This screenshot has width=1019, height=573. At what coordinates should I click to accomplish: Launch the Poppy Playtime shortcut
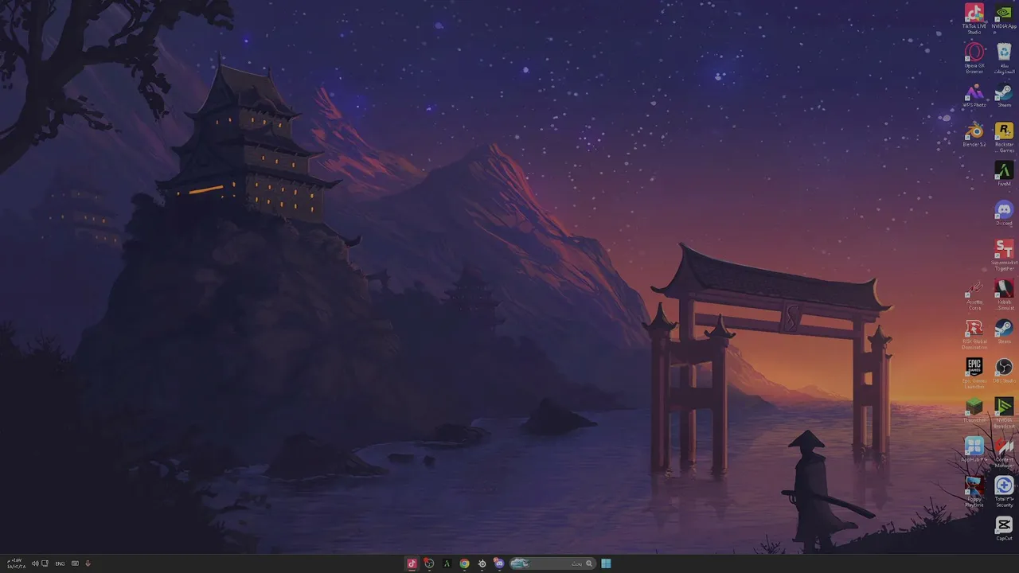coord(974,491)
